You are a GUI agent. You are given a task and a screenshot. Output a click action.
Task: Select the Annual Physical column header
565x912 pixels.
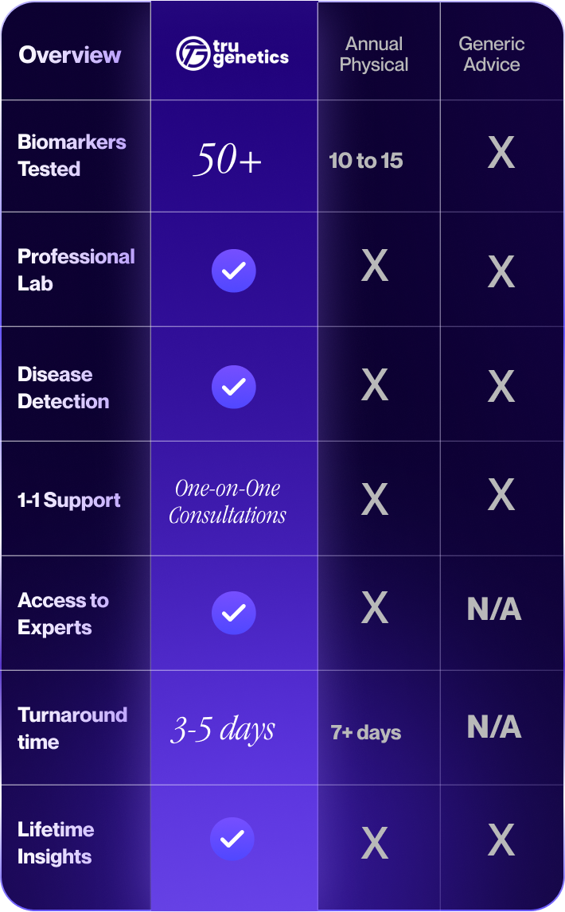[x=374, y=54]
